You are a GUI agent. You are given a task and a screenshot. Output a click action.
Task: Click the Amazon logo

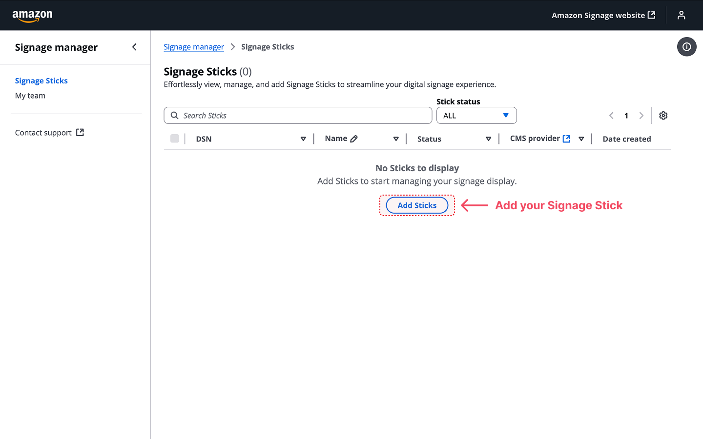[32, 16]
